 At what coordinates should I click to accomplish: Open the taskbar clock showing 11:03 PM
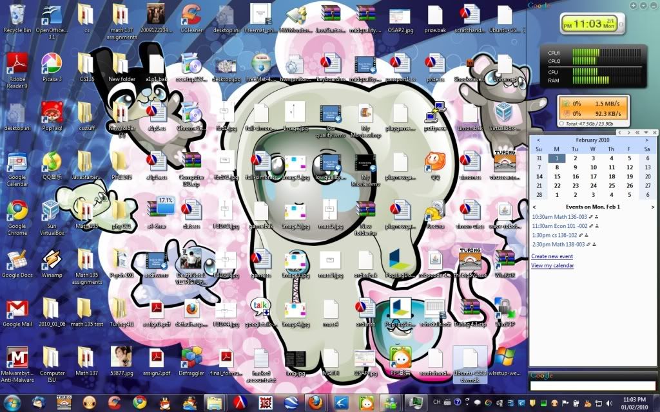click(x=635, y=403)
